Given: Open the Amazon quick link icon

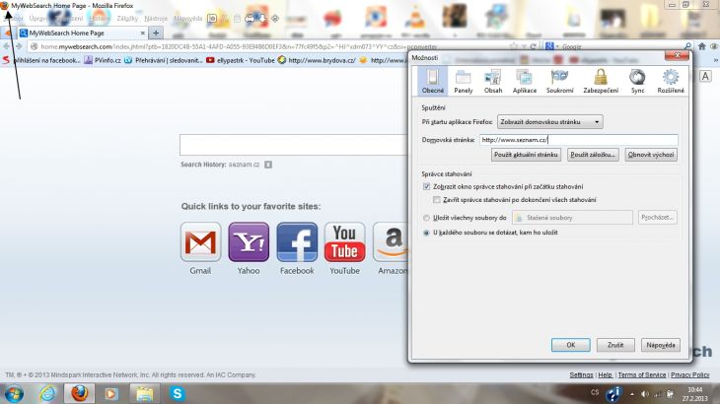Looking at the screenshot, I should (391, 242).
